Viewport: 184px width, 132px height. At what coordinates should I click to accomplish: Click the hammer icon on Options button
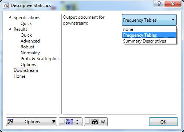pos(10,122)
